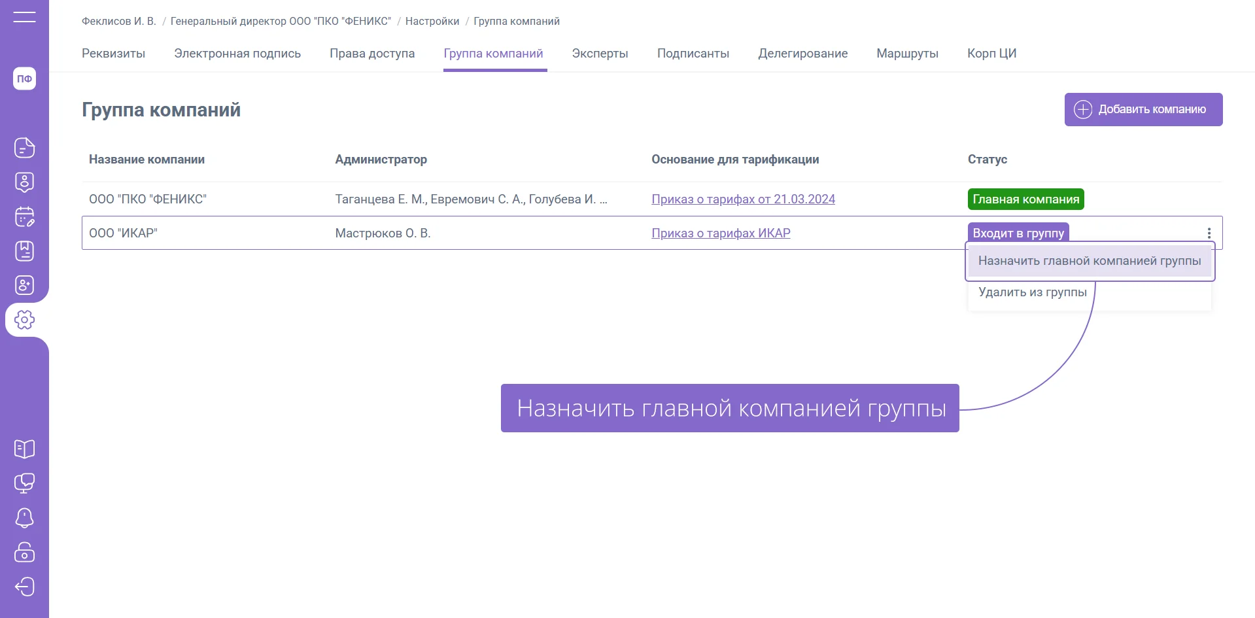Choose "Назначить главной компанией группы" menu option
1255x618 pixels.
click(1089, 261)
